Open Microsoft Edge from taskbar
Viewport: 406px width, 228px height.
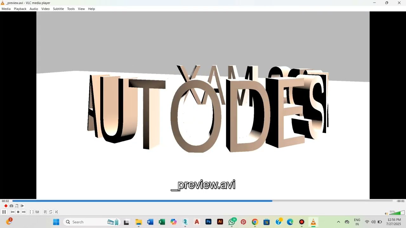point(290,222)
